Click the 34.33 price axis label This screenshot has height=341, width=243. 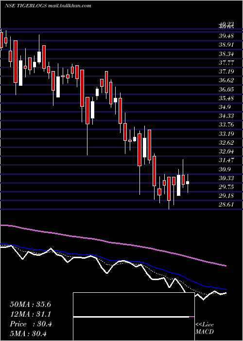226,116
